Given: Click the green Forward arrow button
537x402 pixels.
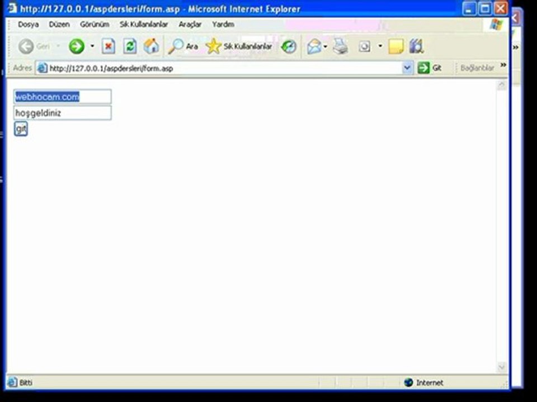Looking at the screenshot, I should coord(77,46).
